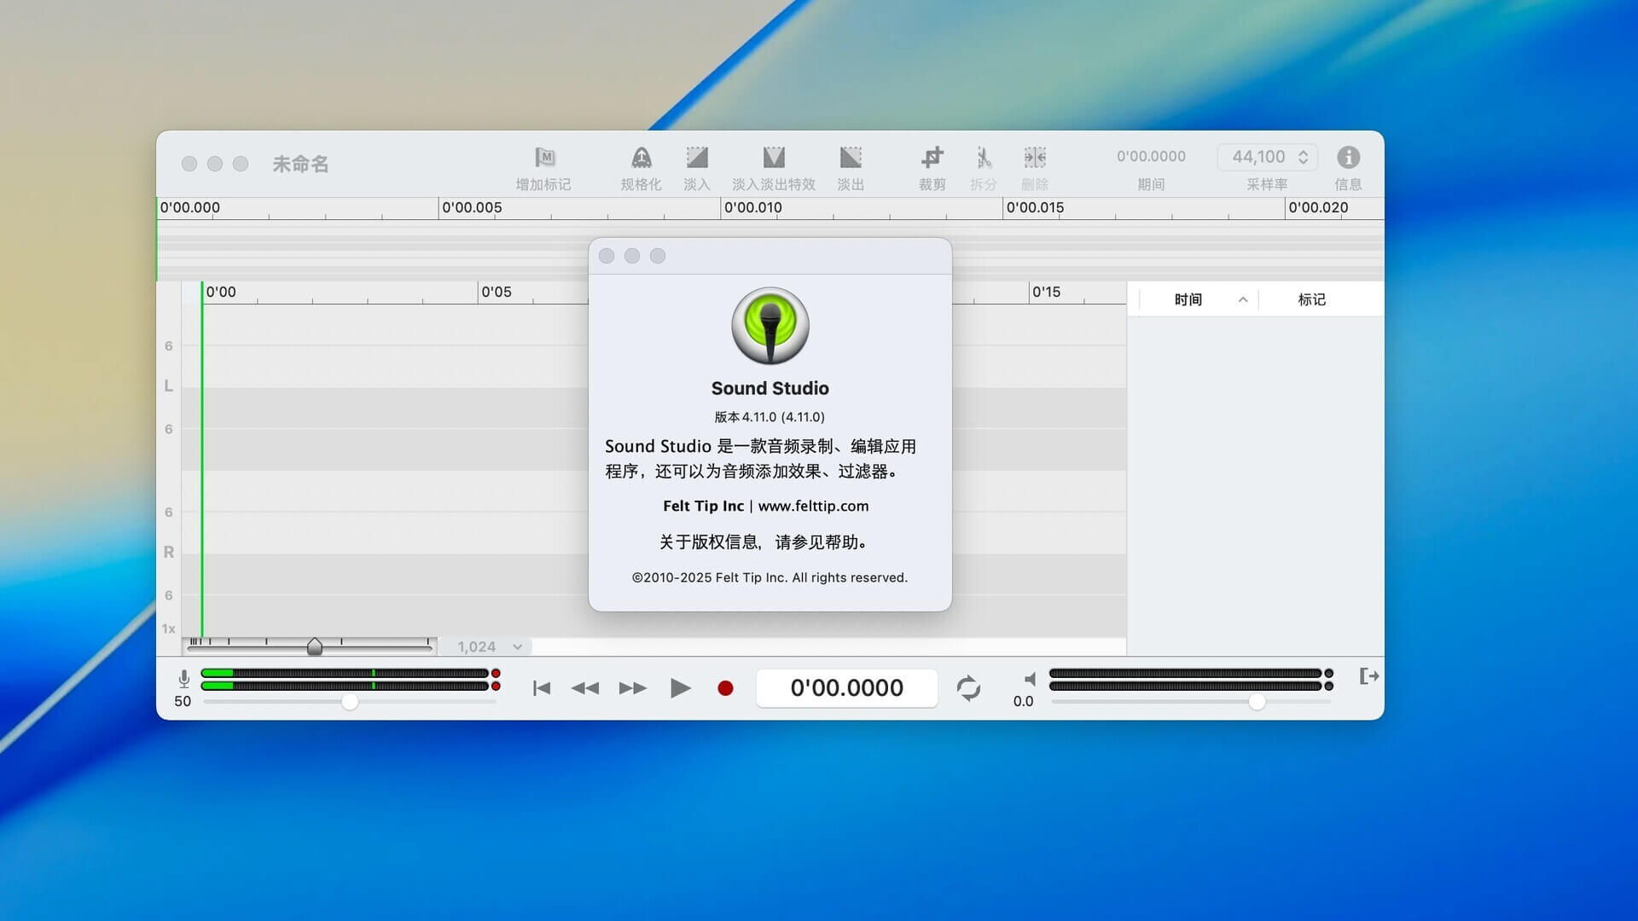The width and height of the screenshot is (1638, 921).
Task: Click the 时间 column header
Action: pyautogui.click(x=1188, y=299)
